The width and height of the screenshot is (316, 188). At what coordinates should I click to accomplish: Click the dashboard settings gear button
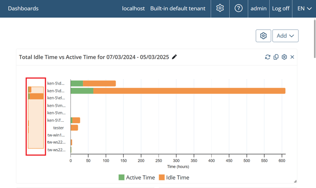pos(263,36)
